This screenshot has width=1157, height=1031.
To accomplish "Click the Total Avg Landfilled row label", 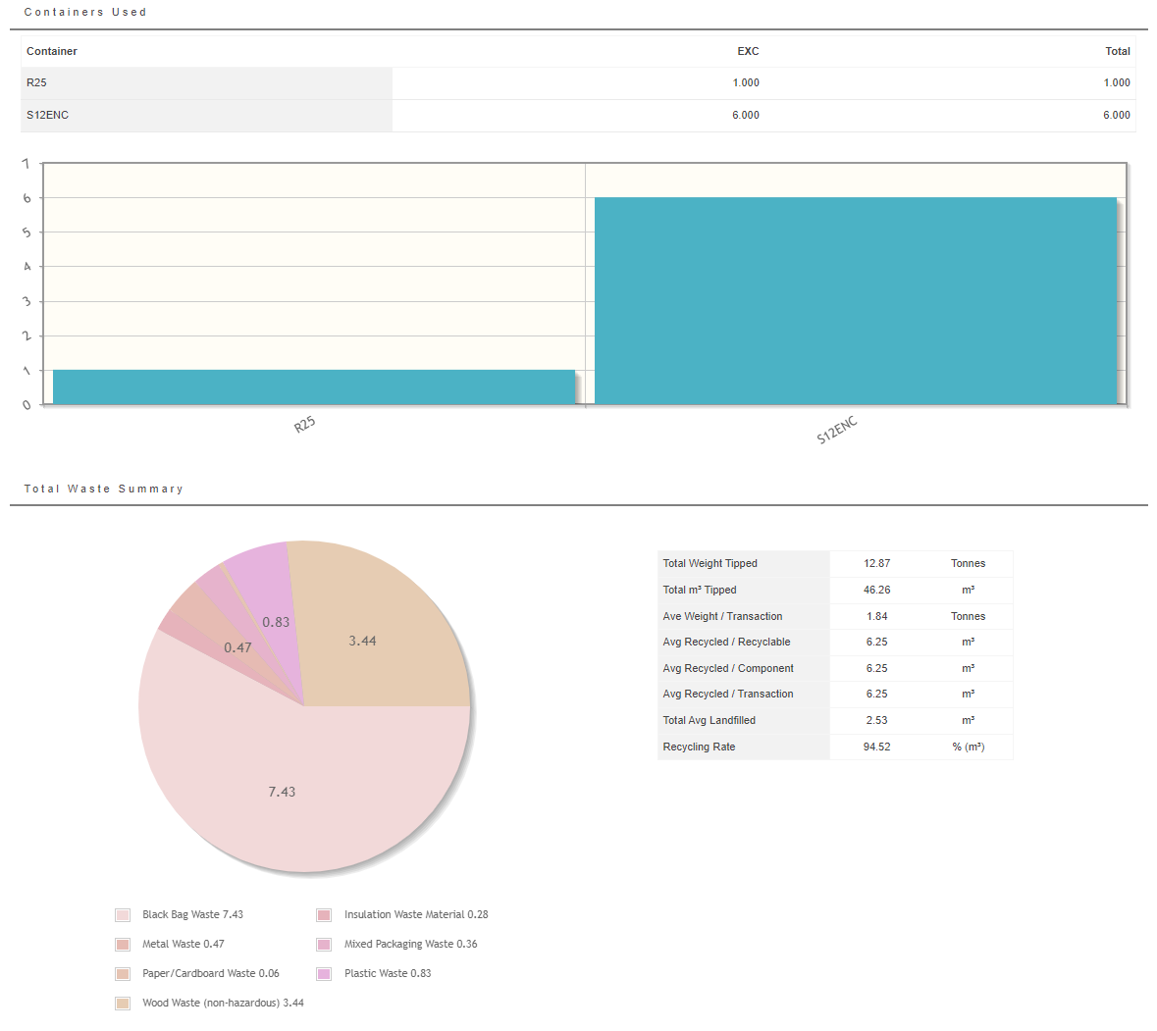I will (709, 721).
